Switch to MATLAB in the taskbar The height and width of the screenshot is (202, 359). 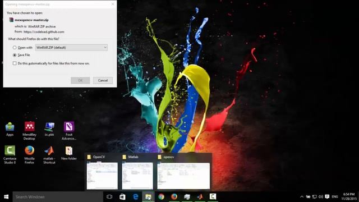click(200, 197)
